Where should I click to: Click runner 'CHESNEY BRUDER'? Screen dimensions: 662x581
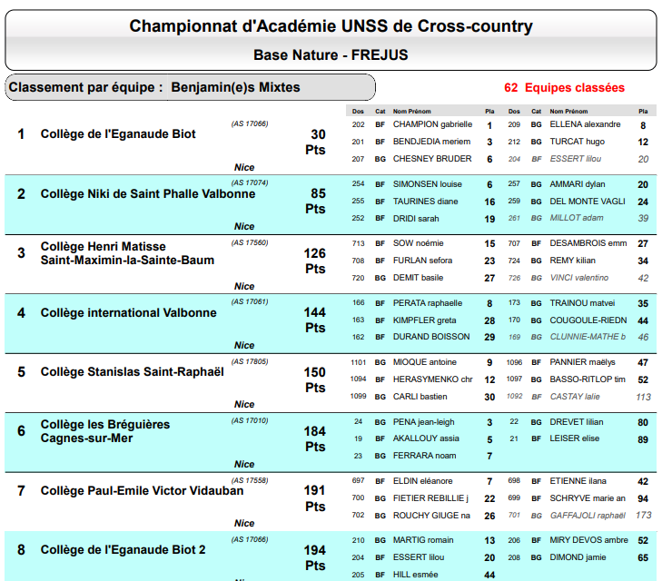tap(432, 159)
